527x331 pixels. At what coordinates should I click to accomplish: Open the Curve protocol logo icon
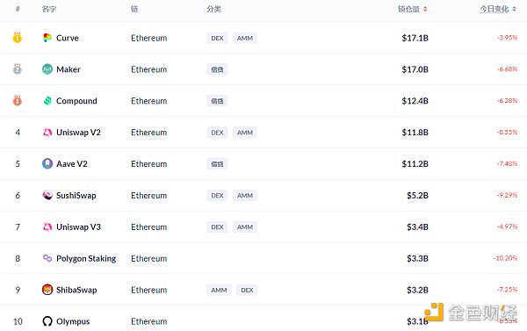tap(47, 38)
